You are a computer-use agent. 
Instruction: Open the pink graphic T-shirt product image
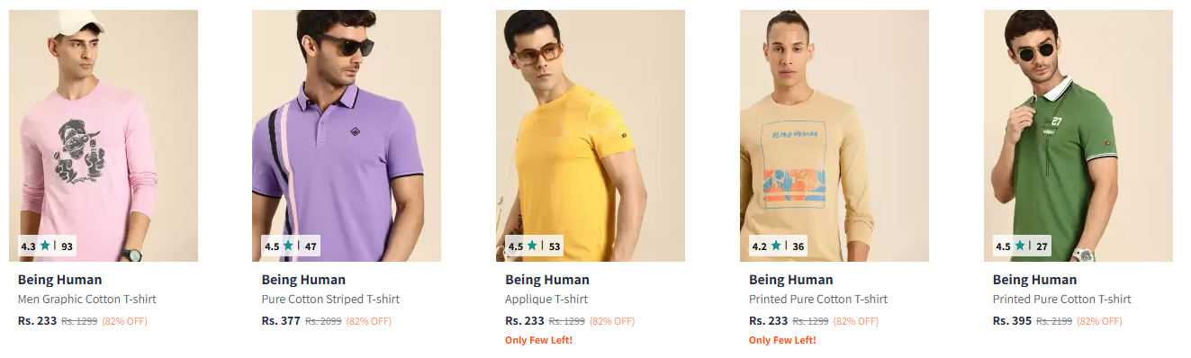pos(103,136)
